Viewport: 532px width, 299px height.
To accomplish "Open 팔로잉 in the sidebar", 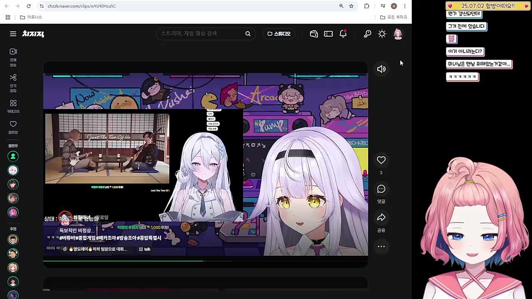I will pos(13,127).
